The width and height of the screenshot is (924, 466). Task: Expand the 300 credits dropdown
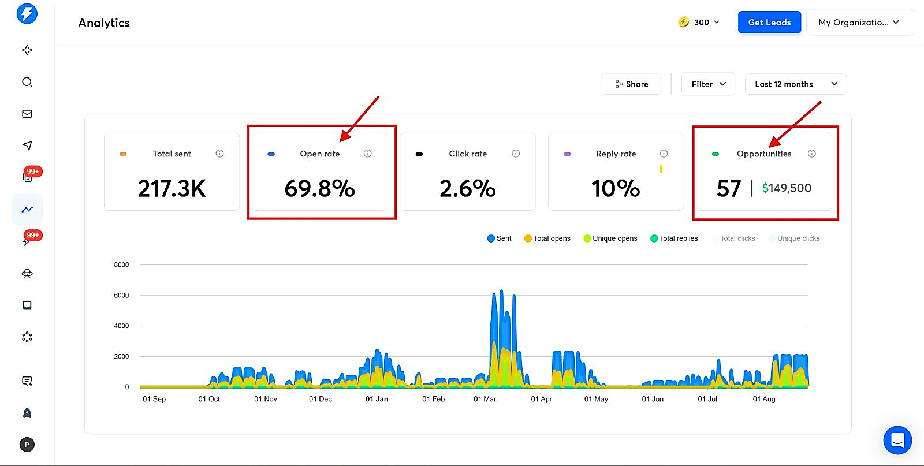point(699,22)
